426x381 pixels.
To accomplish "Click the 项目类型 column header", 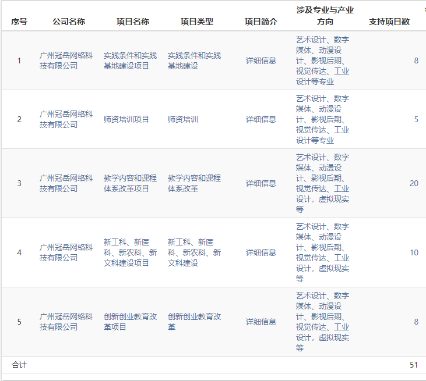I will click(x=197, y=22).
